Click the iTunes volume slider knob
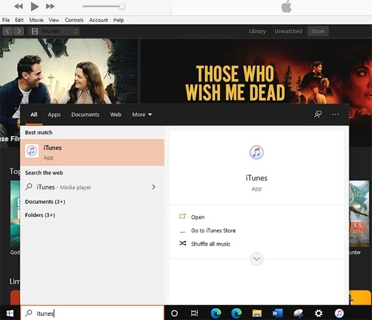 click(x=122, y=6)
